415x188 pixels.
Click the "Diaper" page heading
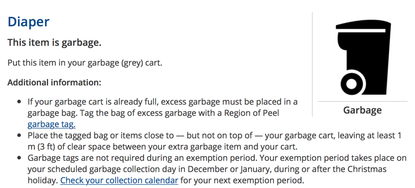click(28, 21)
